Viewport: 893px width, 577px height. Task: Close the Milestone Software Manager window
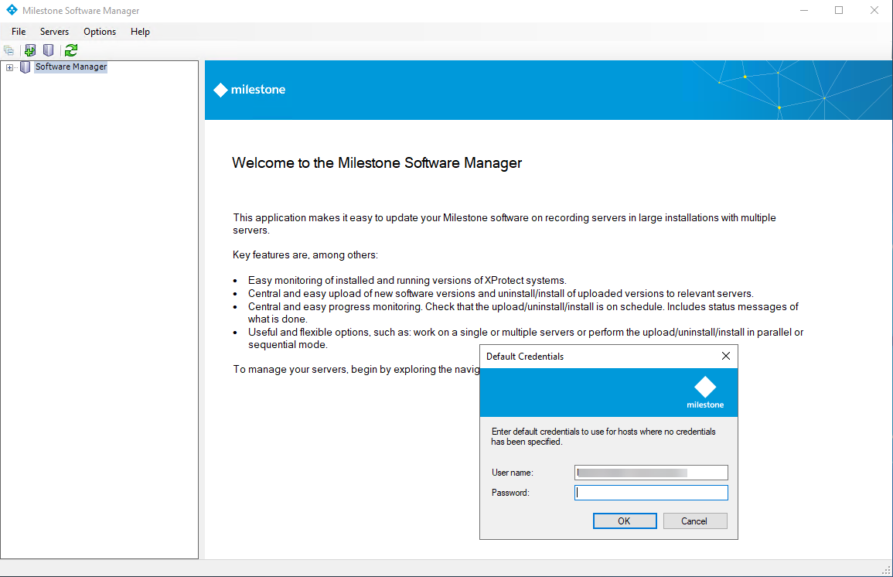pyautogui.click(x=874, y=10)
